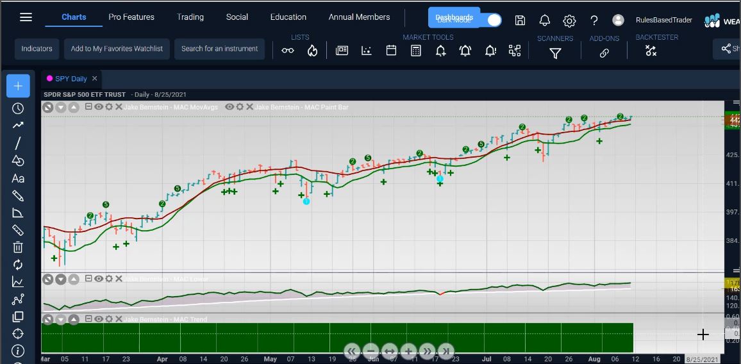
Task: Select the line drawing tool
Action: [x=18, y=144]
